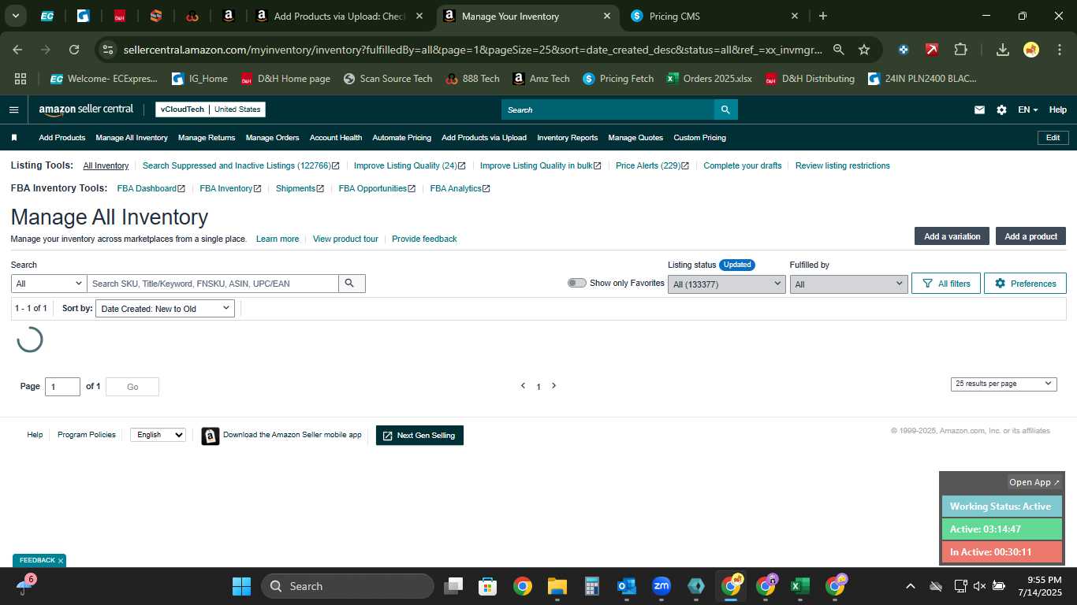This screenshot has height=605, width=1077.
Task: Open Account Health menu item
Action: (x=336, y=138)
